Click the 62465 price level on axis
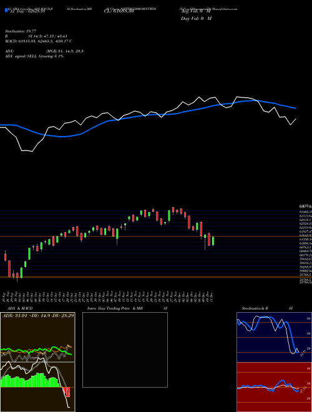Image resolution: width=312 pixels, height=412 pixels. pos(305,212)
